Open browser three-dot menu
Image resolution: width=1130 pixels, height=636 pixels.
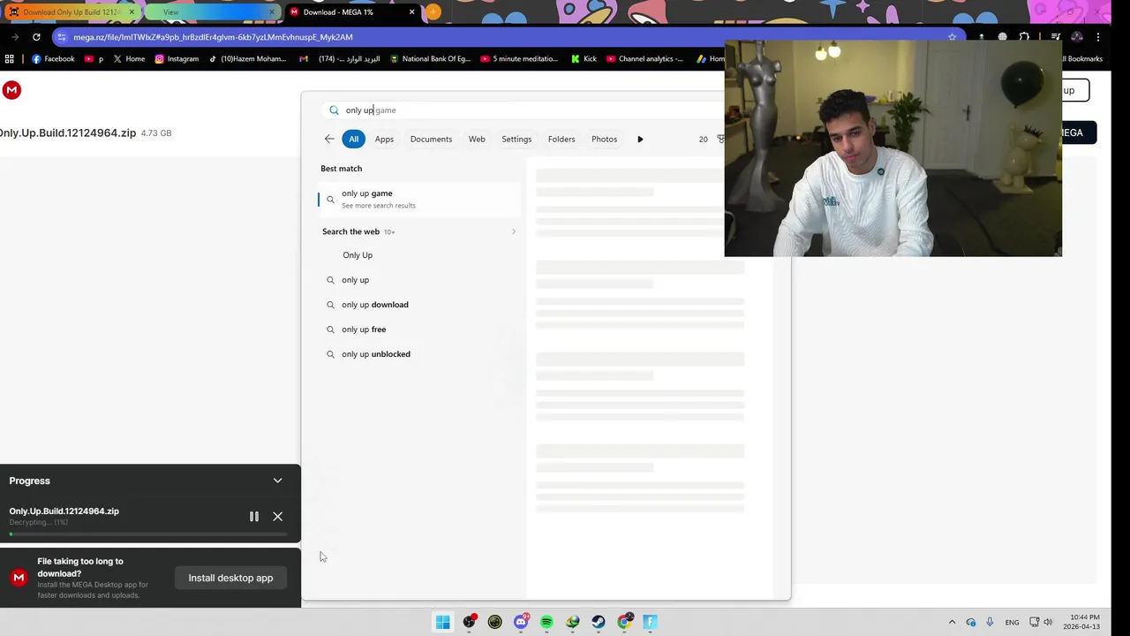click(1098, 37)
